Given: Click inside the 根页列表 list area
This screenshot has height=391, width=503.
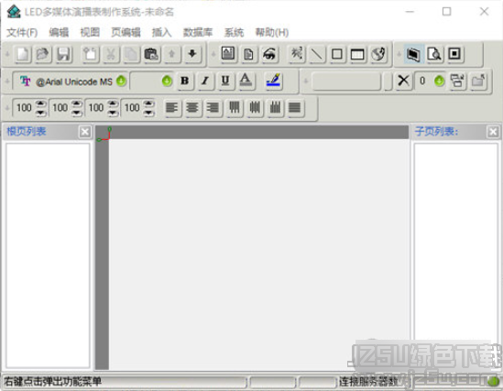Looking at the screenshot, I should click(x=48, y=255).
